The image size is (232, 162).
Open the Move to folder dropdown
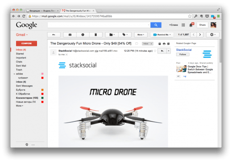[112, 35]
